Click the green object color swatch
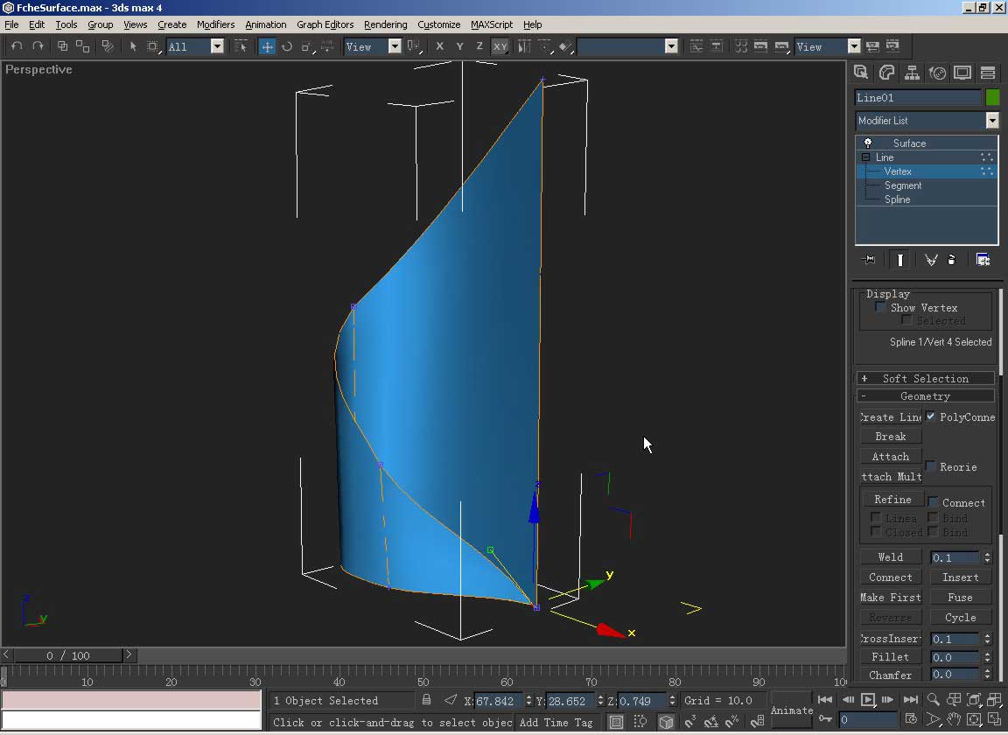Viewport: 1008px width, 735px height. click(992, 98)
